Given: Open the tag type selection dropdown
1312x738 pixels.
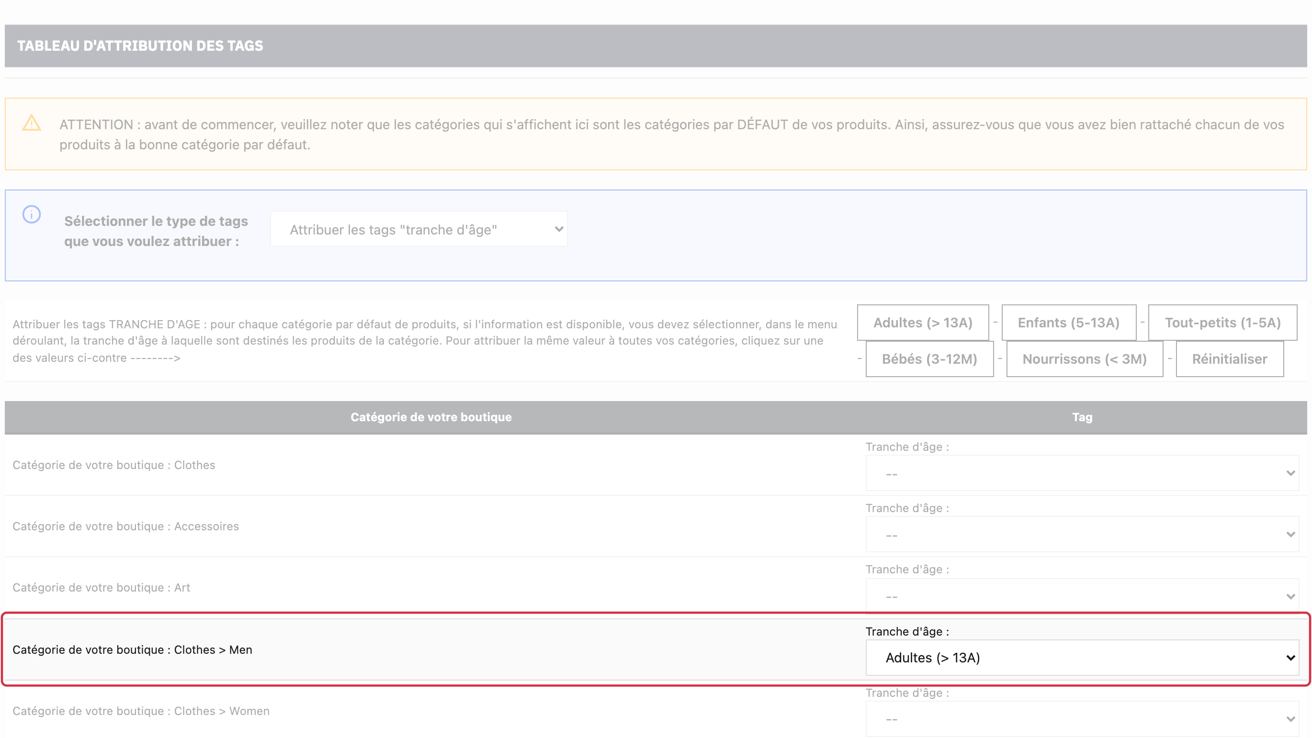Looking at the screenshot, I should click(x=418, y=230).
